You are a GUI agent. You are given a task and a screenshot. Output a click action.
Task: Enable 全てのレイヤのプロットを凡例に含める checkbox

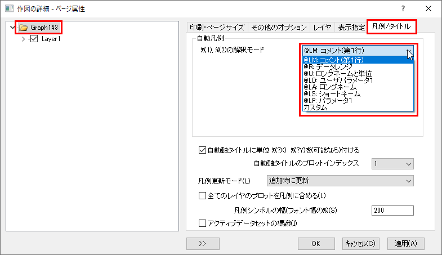[x=202, y=195]
